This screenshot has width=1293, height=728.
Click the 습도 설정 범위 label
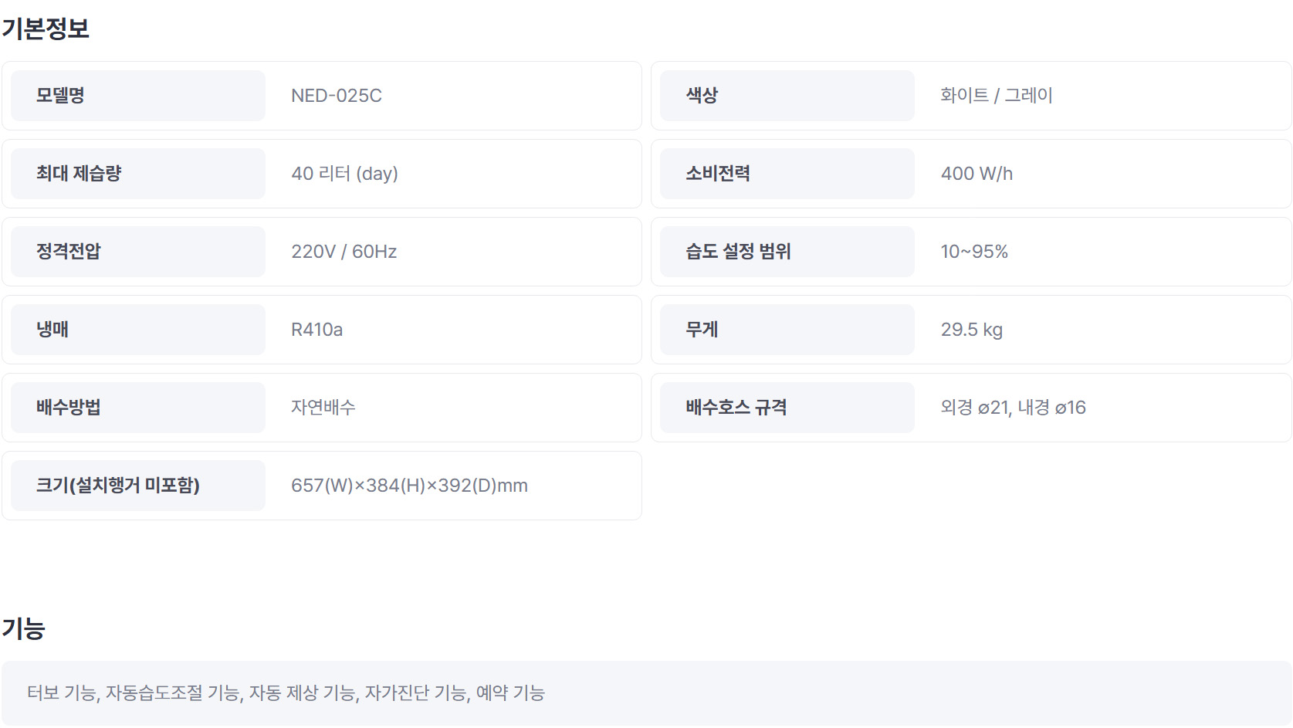(738, 252)
